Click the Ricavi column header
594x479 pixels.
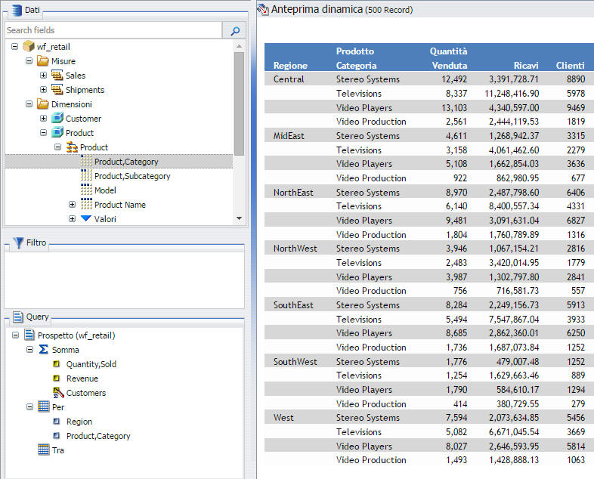pyautogui.click(x=526, y=66)
